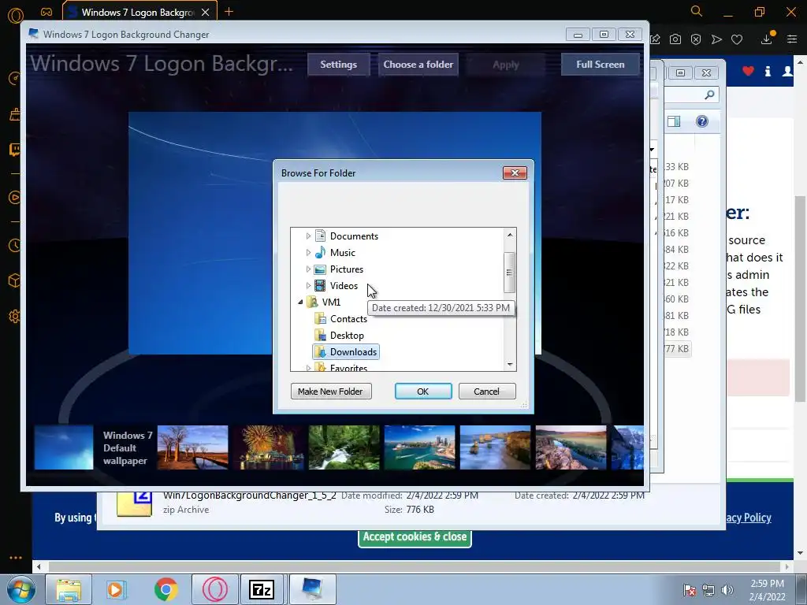Open 7-Zip from the taskbar
This screenshot has width=807, height=605.
pyautogui.click(x=262, y=589)
